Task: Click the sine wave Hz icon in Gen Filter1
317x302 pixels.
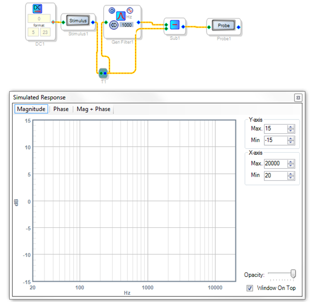Action: pos(129,10)
